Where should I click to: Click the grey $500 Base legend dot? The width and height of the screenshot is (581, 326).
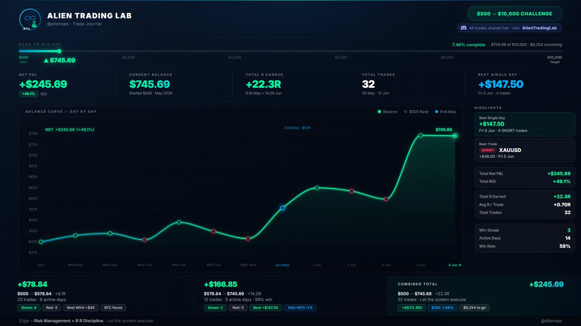click(406, 112)
